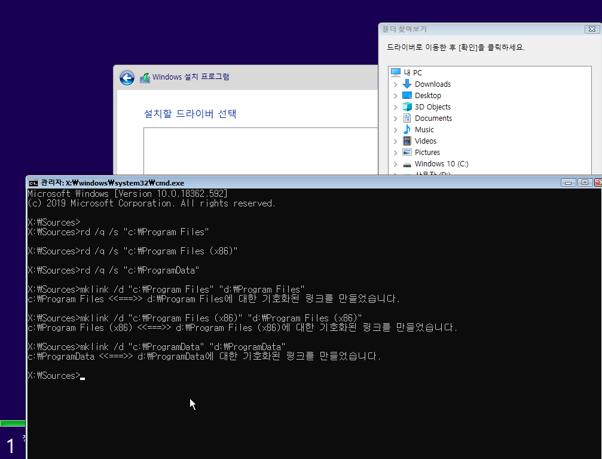Select the Windows 10 (C:) drive icon
Image resolution: width=602 pixels, height=459 pixels.
click(407, 165)
